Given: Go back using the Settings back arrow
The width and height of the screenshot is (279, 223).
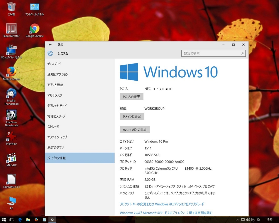Looking at the screenshot, I should pos(50,45).
